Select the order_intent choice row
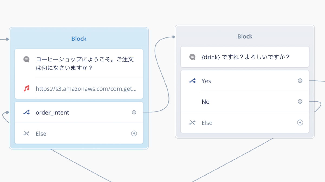Image resolution: width=325 pixels, height=182 pixels. point(79,112)
